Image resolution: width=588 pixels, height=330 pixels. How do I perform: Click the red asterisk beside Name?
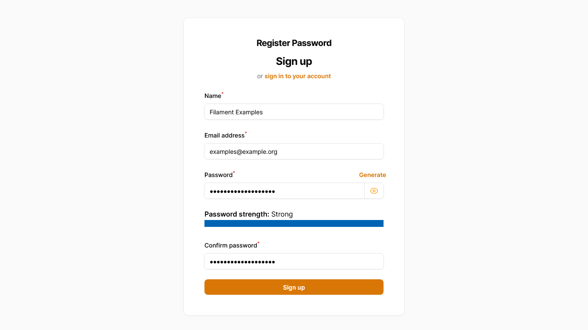223,93
